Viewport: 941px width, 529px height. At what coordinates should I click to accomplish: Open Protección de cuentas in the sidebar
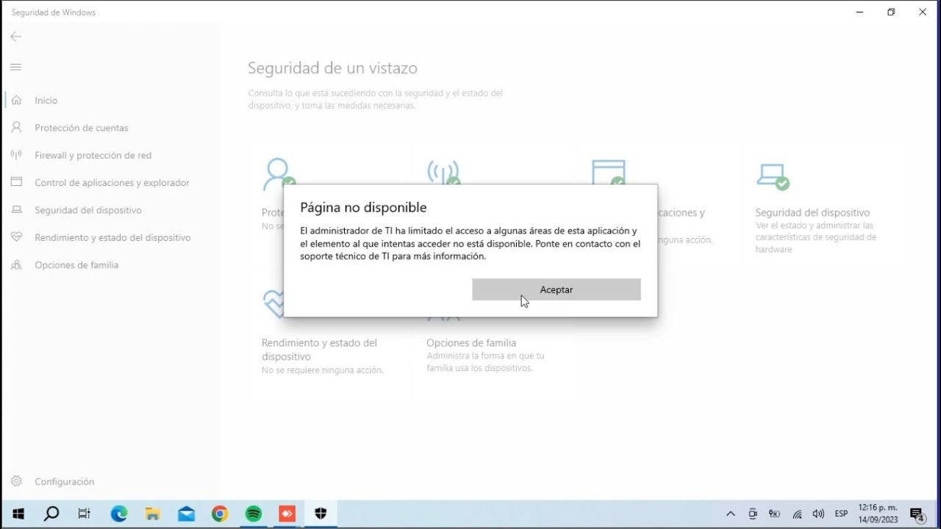[x=81, y=128]
